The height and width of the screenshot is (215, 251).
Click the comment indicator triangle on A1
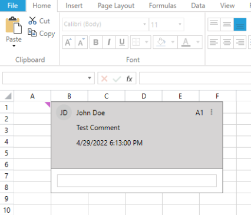[x=48, y=104]
